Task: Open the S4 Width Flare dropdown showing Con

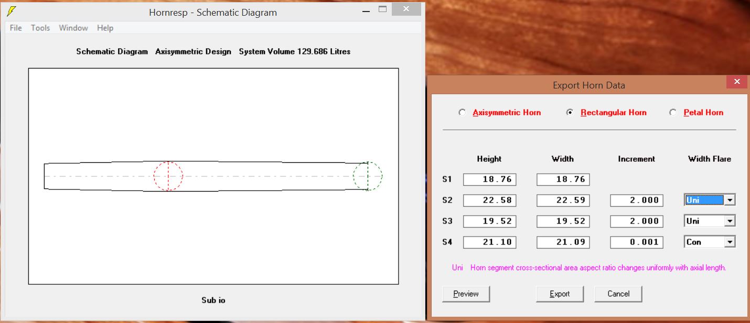Action: (730, 242)
